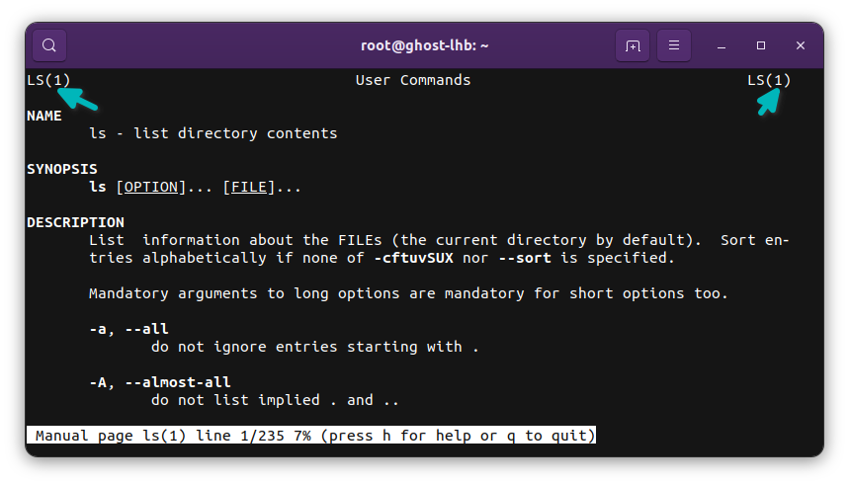The image size is (849, 485).
Task: Close the terminal window
Action: tap(801, 45)
